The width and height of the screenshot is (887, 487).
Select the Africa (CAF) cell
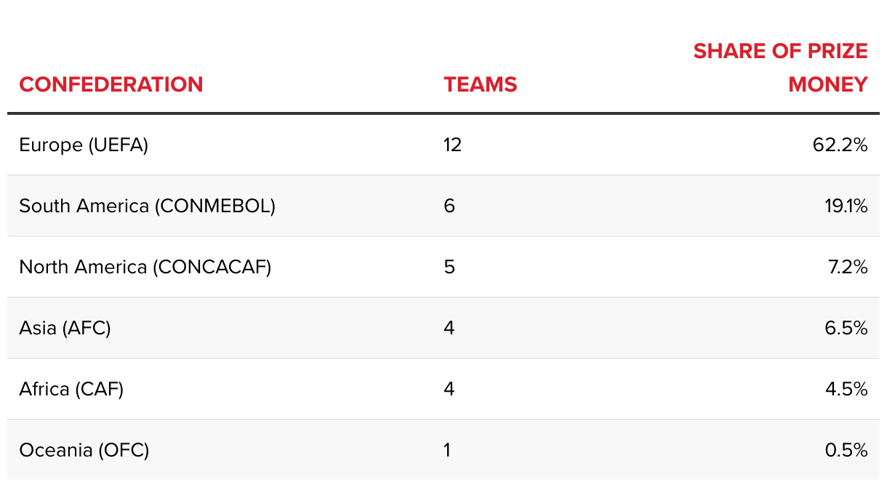71,390
